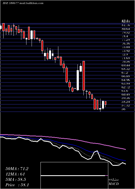This screenshot has height=189, width=135.
Task: Click the 73.92 price axis label
Action: 126,51
